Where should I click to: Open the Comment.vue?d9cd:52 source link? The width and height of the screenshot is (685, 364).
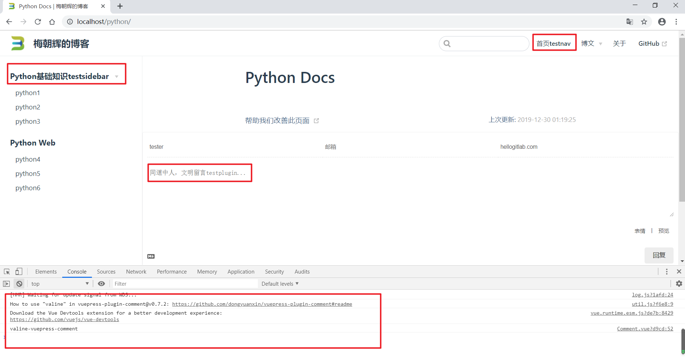645,329
